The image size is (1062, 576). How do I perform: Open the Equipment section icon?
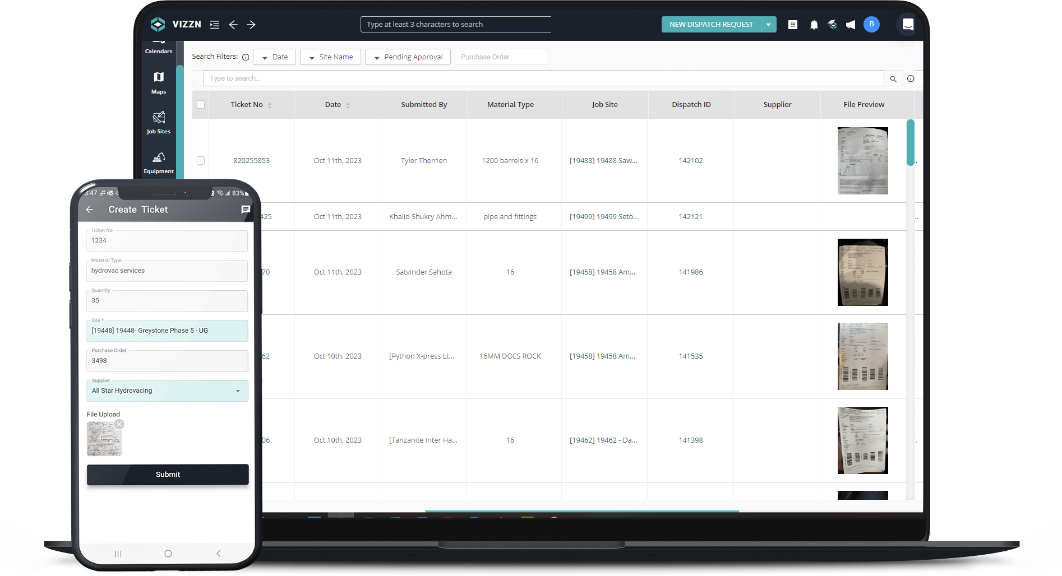click(159, 161)
